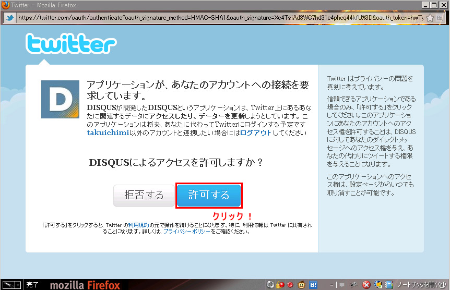This screenshot has height=290, width=450.
Task: Click the 拒否する (Deny) button
Action: (144, 196)
